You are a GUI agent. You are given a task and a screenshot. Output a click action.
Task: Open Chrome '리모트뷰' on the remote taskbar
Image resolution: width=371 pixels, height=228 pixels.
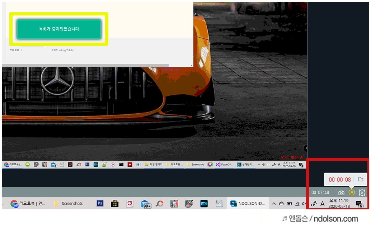point(13,165)
